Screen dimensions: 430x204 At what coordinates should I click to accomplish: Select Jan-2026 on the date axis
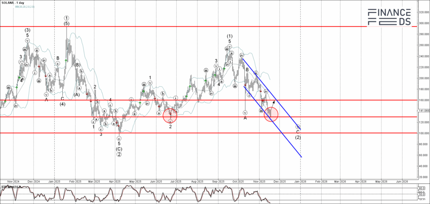(300, 181)
